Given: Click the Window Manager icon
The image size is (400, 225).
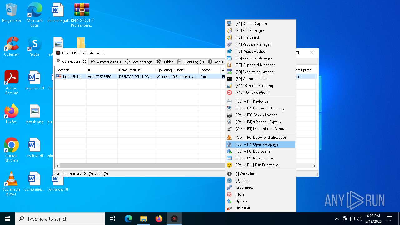Looking at the screenshot, I should pos(229,58).
